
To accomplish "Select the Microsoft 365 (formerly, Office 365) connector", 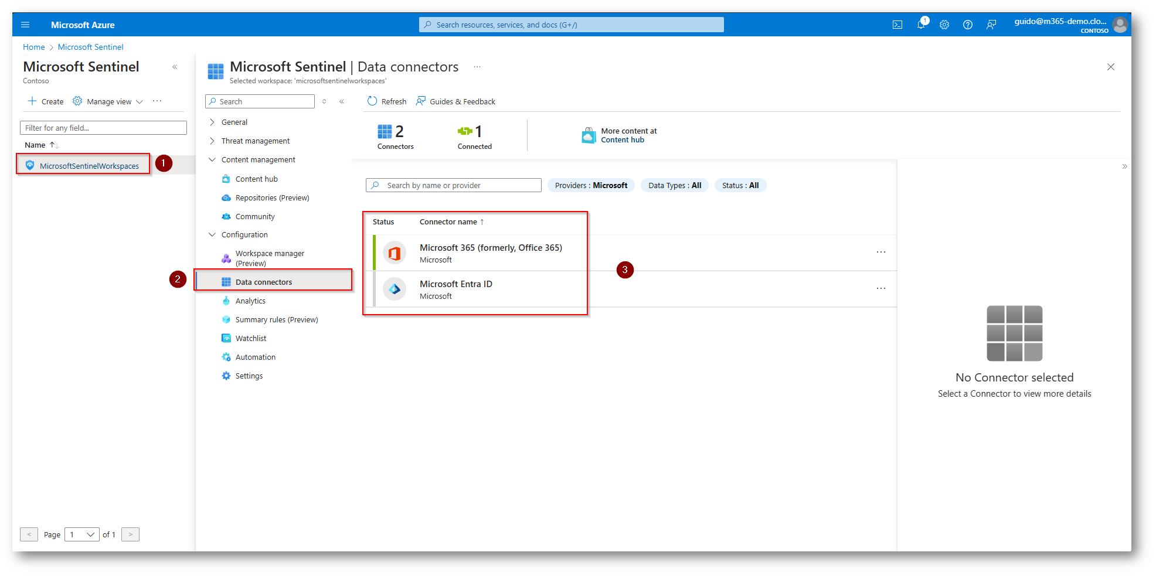I will (x=491, y=248).
